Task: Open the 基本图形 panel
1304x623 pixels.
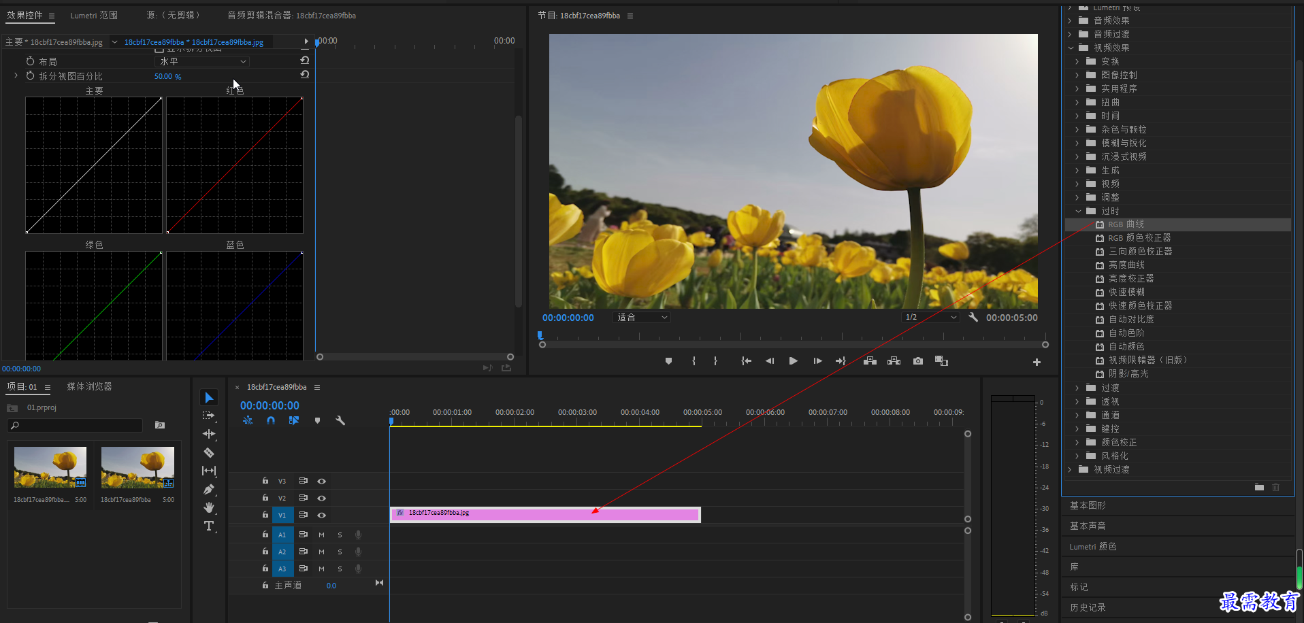Action: 1088,505
